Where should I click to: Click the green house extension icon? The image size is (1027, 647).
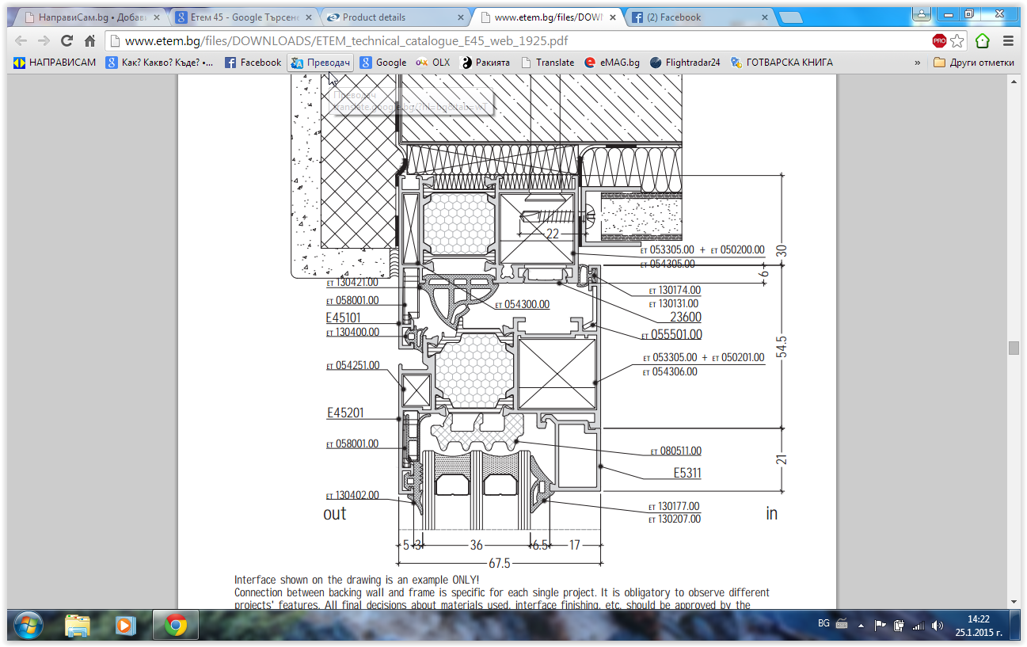point(983,41)
